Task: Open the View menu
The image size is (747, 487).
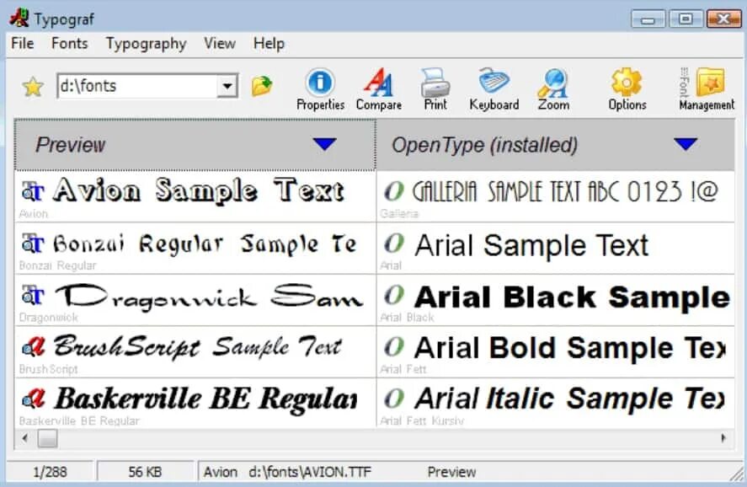Action: pos(220,43)
